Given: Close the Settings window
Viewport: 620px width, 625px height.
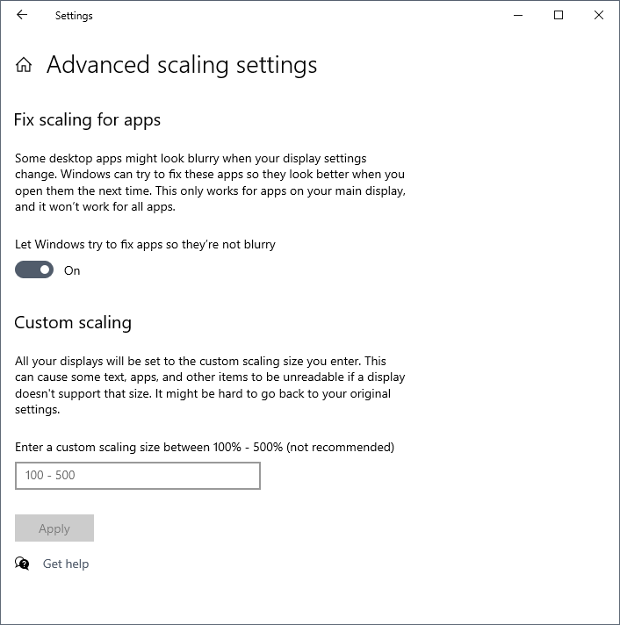Looking at the screenshot, I should coord(599,15).
